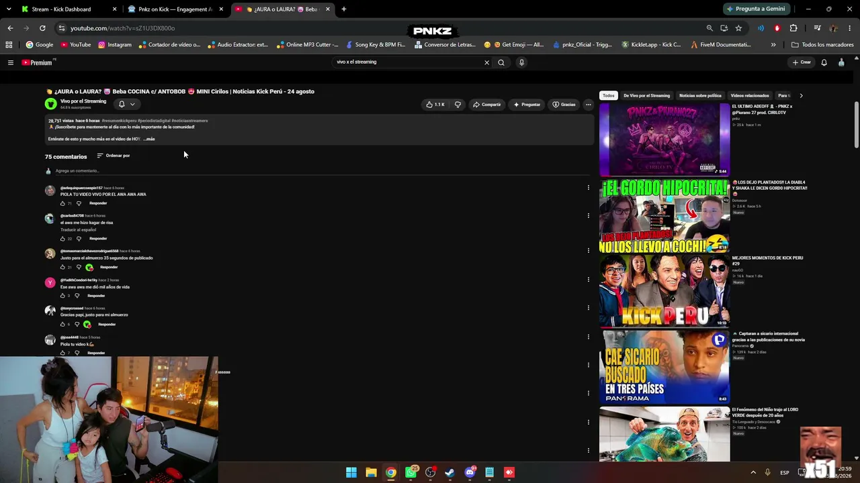Open the channel subscription notification dropdown

tap(127, 104)
